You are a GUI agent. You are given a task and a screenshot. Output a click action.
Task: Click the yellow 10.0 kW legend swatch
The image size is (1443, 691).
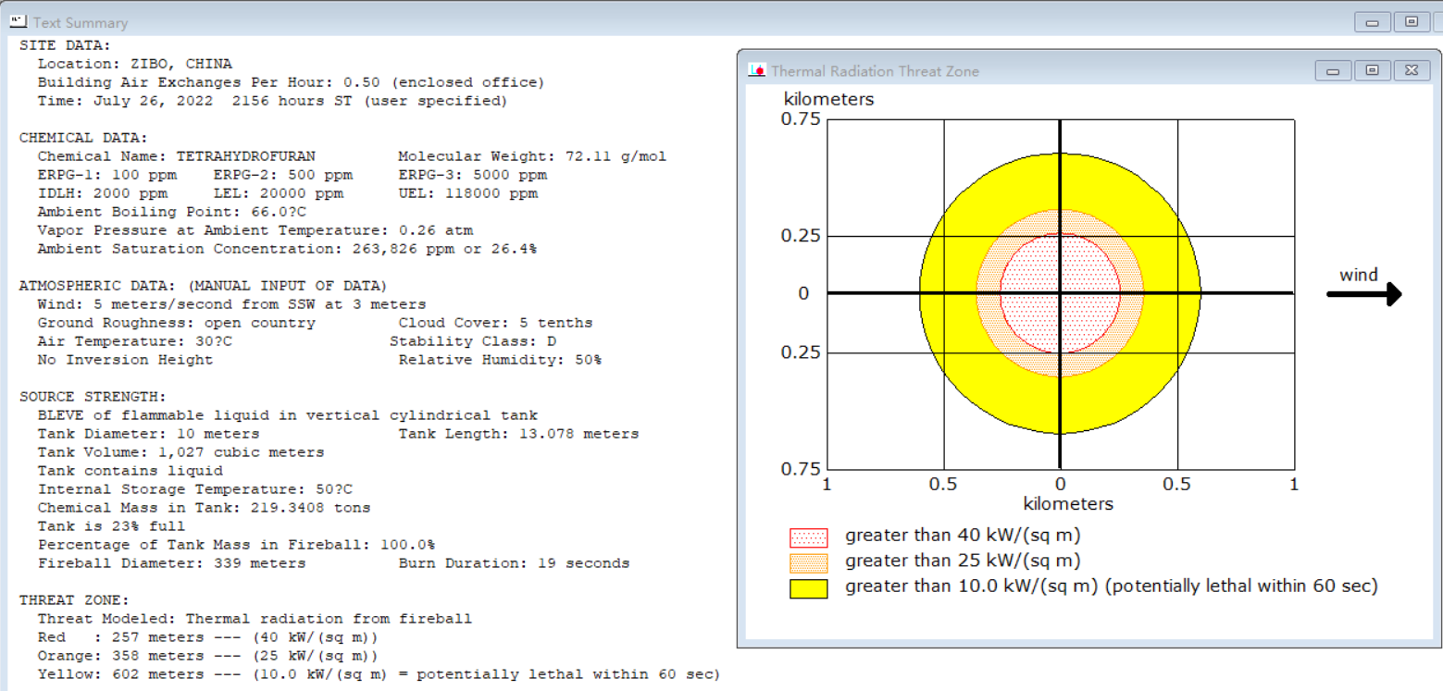808,588
